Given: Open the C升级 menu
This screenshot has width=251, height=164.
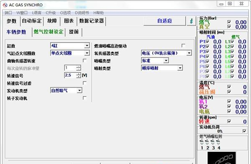Looking at the screenshot, I should [x=51, y=13].
